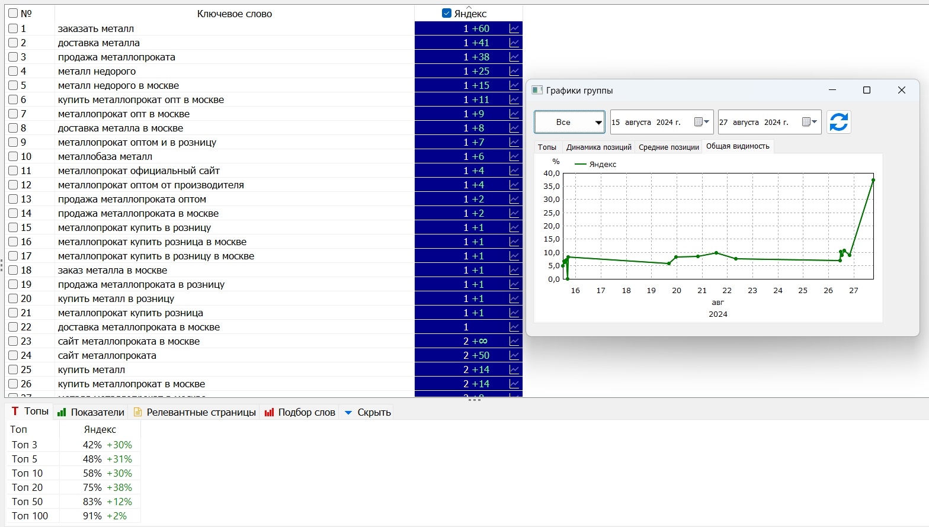Switch to Динамика позиций tab
929x527 pixels.
pos(598,147)
